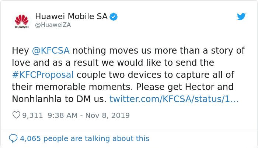Click the 9,311 likes count
Screen dimensions: 258x148
32,115
